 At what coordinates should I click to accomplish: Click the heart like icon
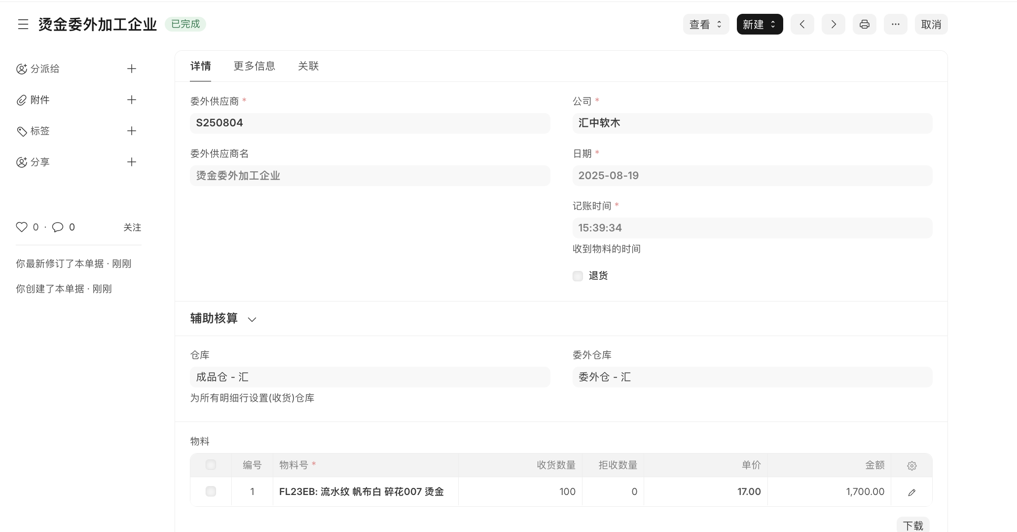(x=22, y=227)
